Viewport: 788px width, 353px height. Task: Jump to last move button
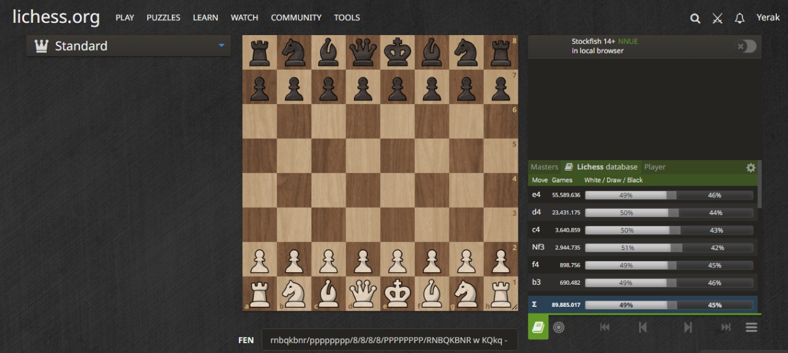726,327
